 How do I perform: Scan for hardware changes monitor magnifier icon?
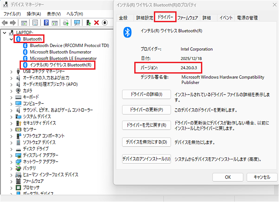point(77,23)
